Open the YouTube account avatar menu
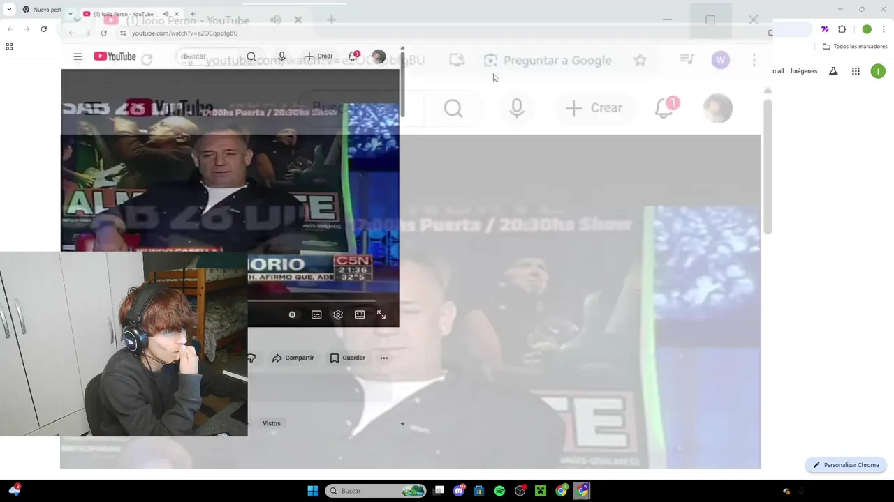The image size is (894, 502). point(379,56)
